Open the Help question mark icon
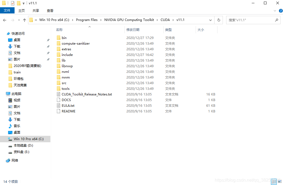The height and width of the screenshot is (185, 283). [281, 11]
